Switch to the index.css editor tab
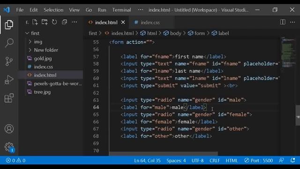This screenshot has width=300, height=169. [150, 23]
